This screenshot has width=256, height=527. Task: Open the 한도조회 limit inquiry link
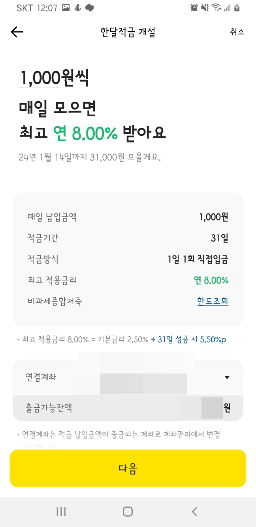[213, 301]
